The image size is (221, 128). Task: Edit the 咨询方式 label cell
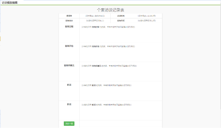(x=121, y=21)
